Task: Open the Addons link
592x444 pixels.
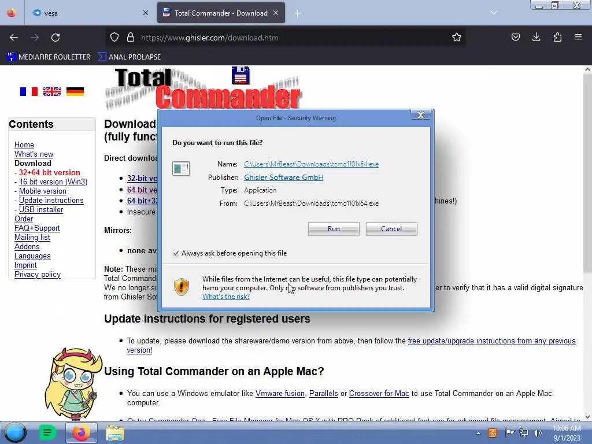Action: pos(27,246)
